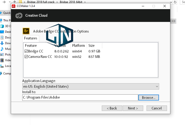Open Videos icon in Explorer sidebar
The height and width of the screenshot is (125, 185).
(x=2, y=60)
